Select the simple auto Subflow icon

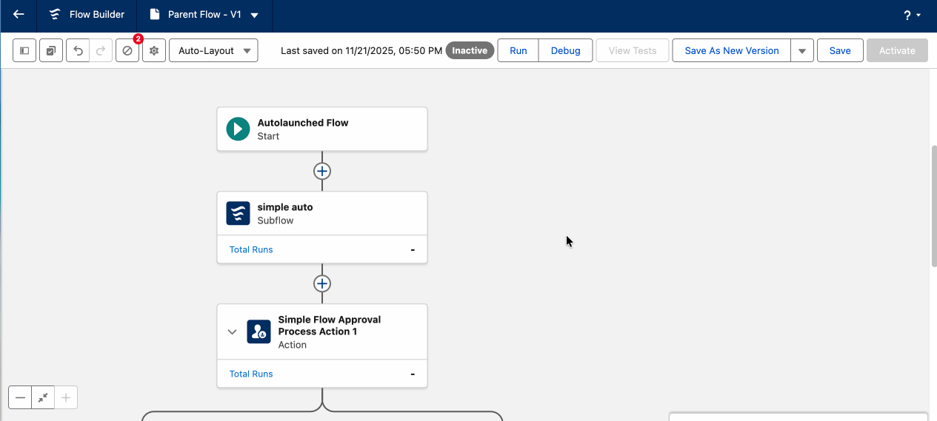(x=238, y=214)
